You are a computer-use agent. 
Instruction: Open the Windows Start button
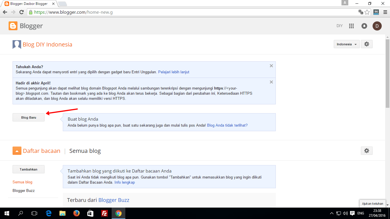click(x=7, y=213)
